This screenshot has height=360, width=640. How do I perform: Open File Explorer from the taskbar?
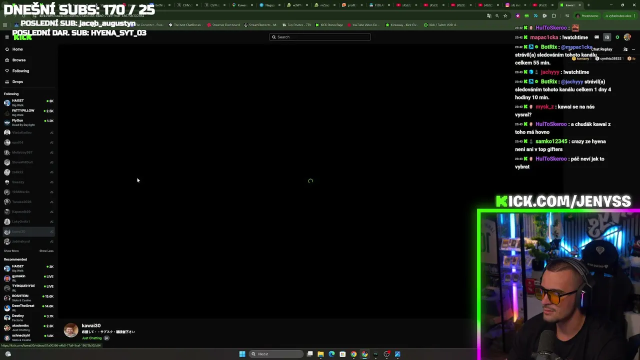point(320,354)
